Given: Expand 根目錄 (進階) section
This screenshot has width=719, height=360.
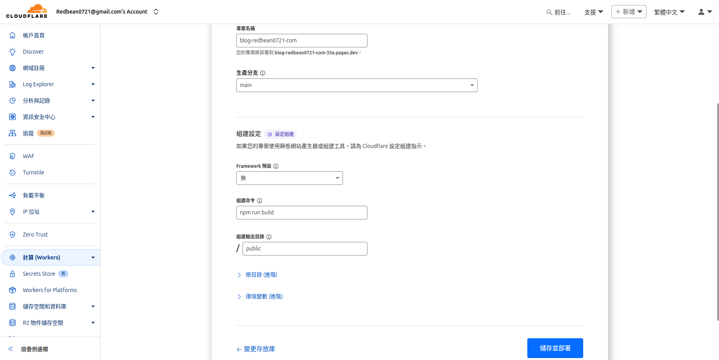Looking at the screenshot, I should (262, 275).
